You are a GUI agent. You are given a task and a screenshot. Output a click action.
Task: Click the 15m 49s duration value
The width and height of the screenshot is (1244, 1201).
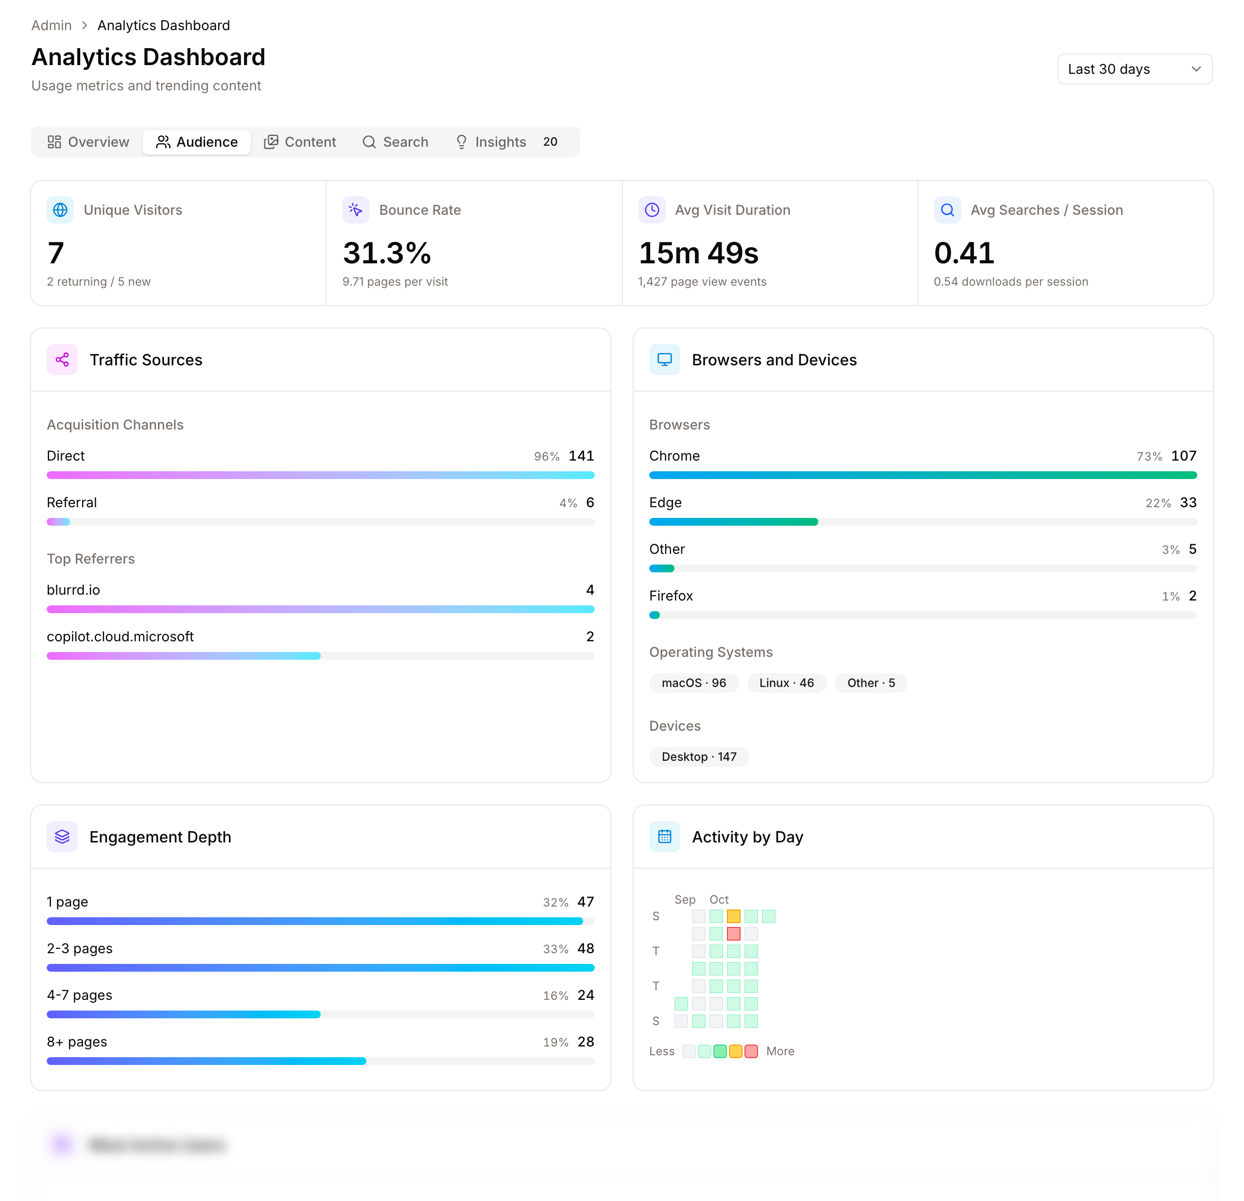pos(698,253)
